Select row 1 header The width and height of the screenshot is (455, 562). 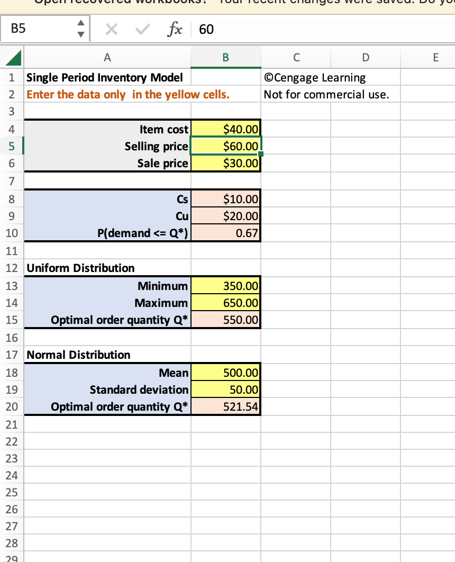[x=12, y=77]
